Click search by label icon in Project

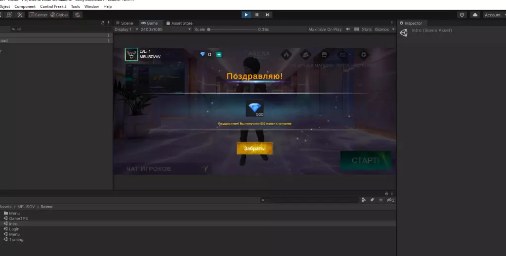(x=372, y=200)
